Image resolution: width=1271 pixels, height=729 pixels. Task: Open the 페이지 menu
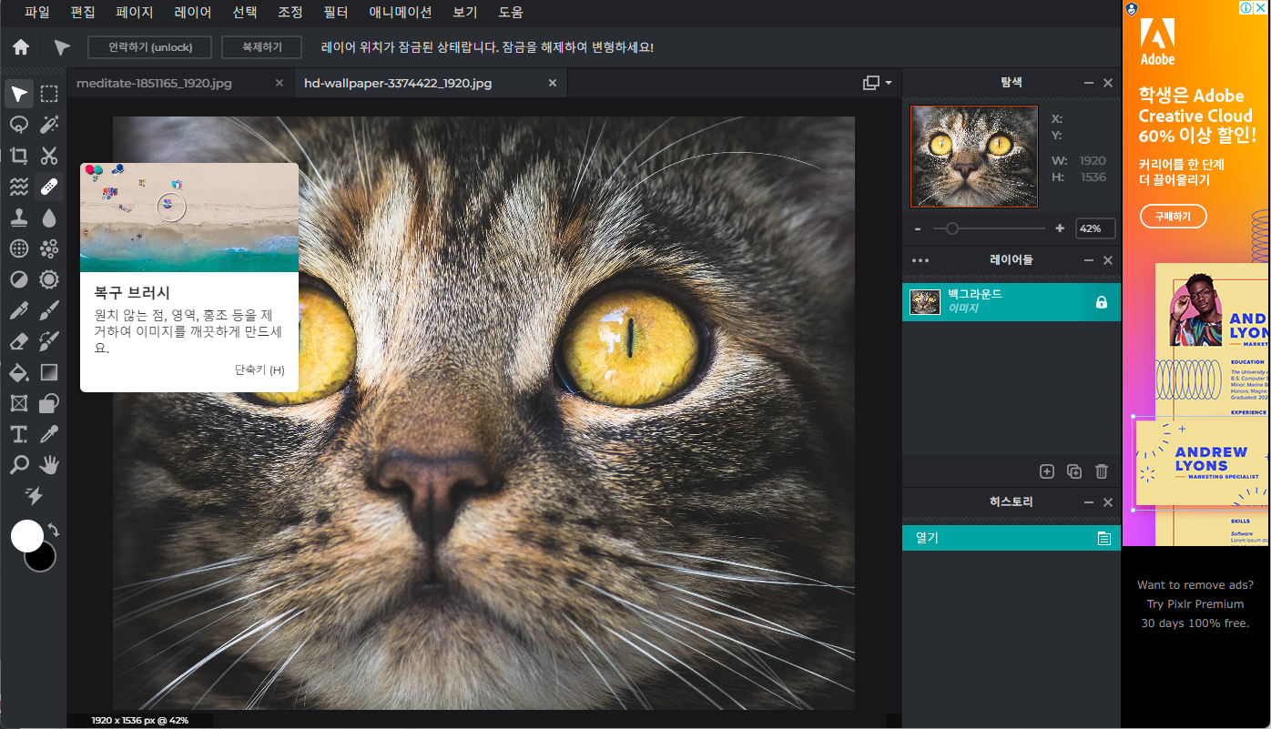(x=135, y=13)
